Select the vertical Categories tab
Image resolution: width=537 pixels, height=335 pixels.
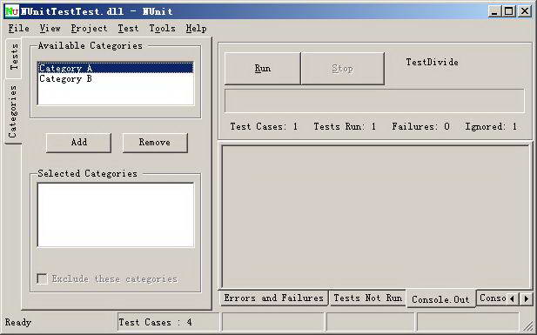coord(13,111)
